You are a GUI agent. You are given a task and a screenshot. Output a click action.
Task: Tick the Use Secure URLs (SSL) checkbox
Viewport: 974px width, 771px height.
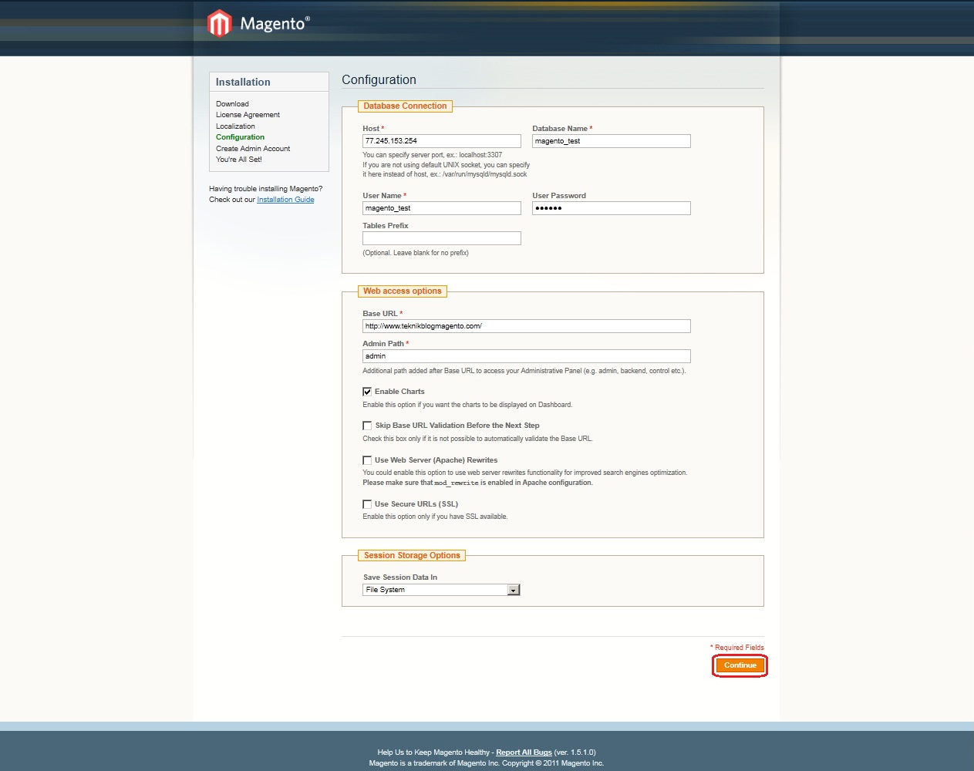click(367, 504)
